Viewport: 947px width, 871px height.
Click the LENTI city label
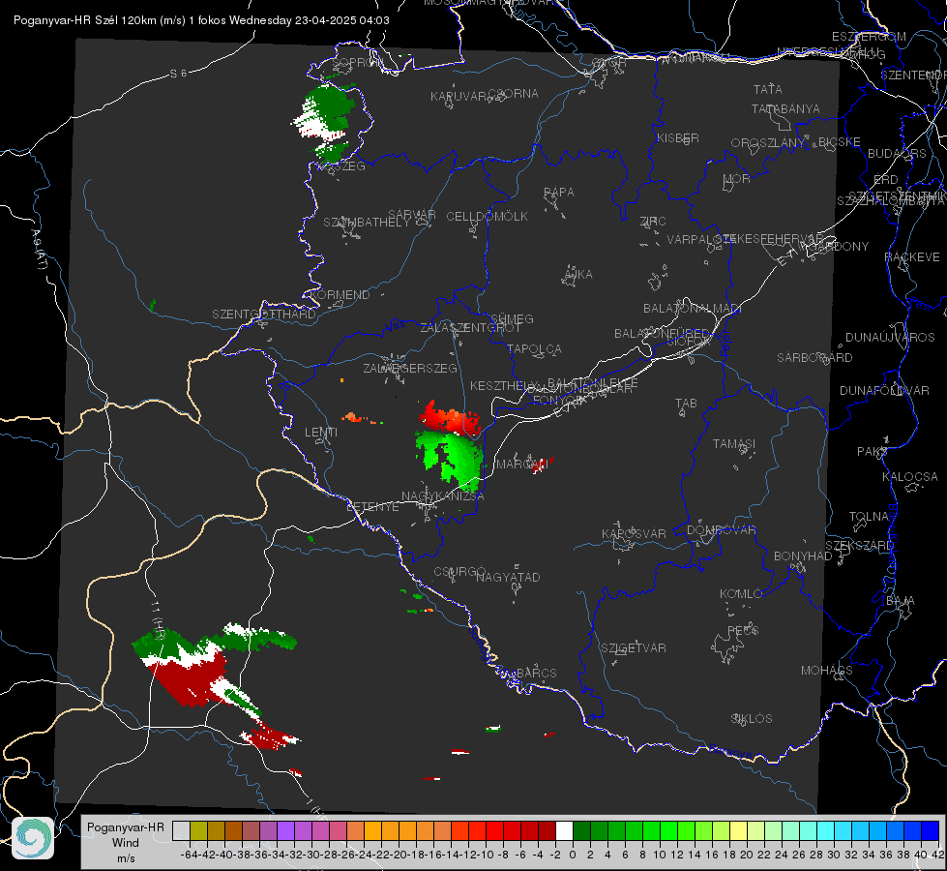click(x=321, y=433)
